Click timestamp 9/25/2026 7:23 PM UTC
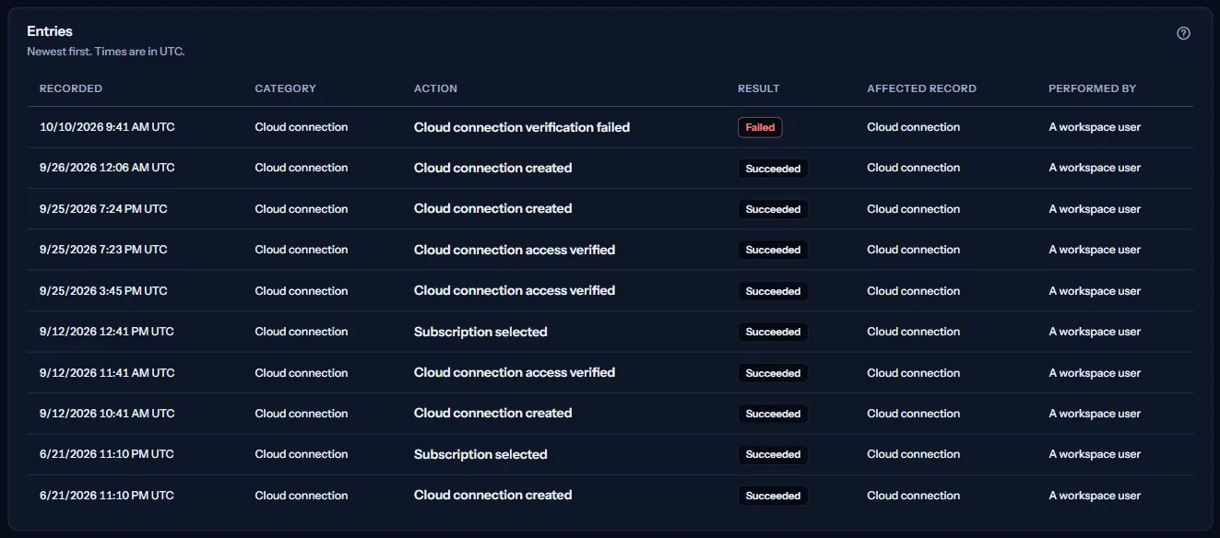This screenshot has height=538, width=1220. [103, 250]
